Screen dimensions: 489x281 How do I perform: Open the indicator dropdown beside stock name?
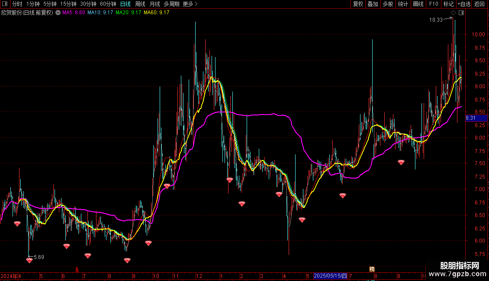coord(58,13)
